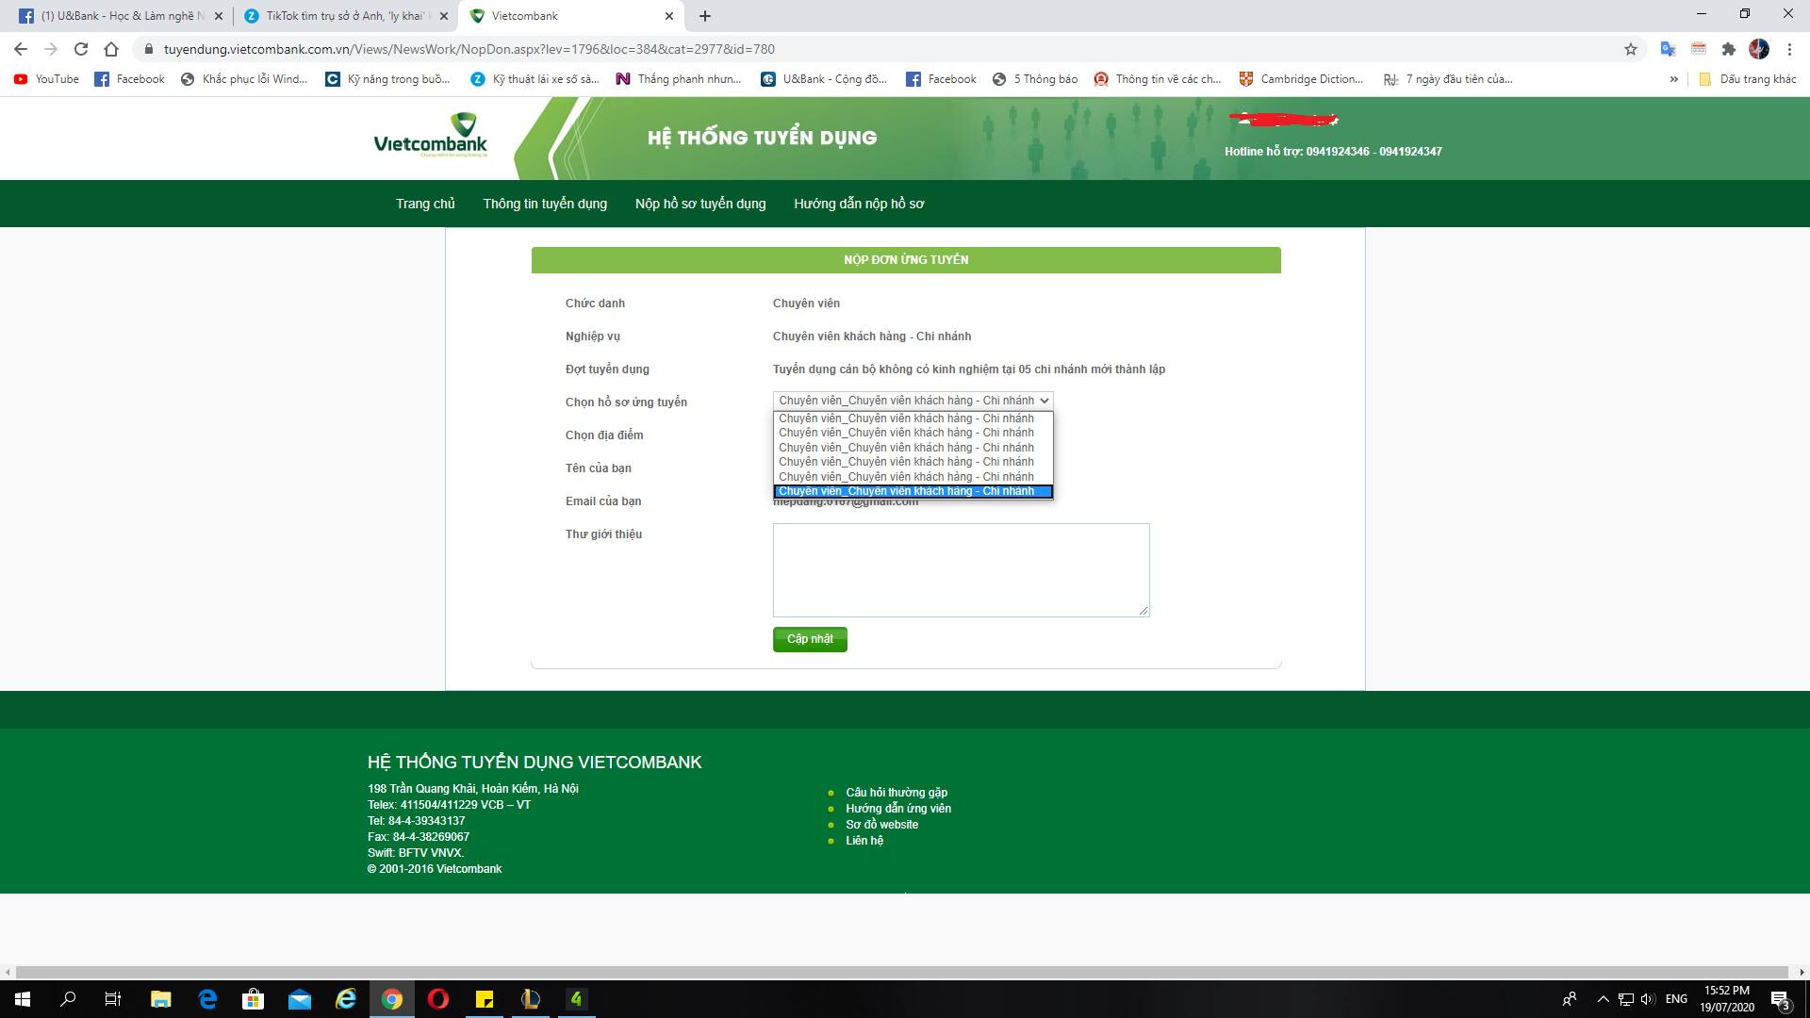Reload the Vietcombank page
Image resolution: width=1810 pixels, height=1018 pixels.
(x=81, y=49)
